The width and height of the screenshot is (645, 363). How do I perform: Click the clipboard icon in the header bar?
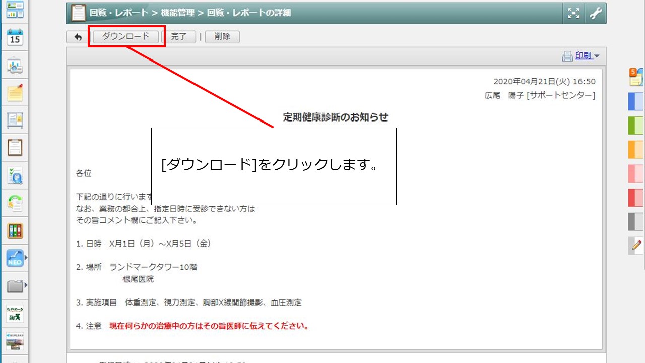[x=79, y=13]
